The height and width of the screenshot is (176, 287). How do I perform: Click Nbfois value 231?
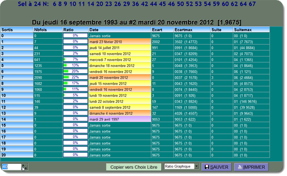point(37,54)
